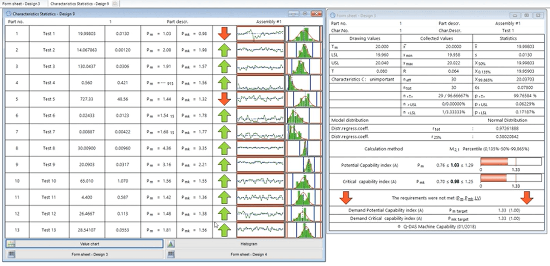
Task: Open the Value chart view
Action: [x=89, y=244]
